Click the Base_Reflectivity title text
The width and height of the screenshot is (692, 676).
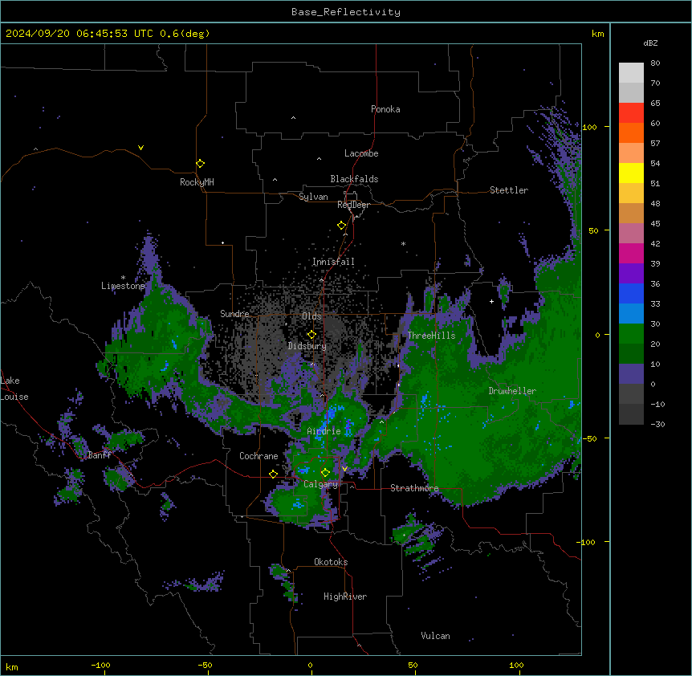coord(346,12)
